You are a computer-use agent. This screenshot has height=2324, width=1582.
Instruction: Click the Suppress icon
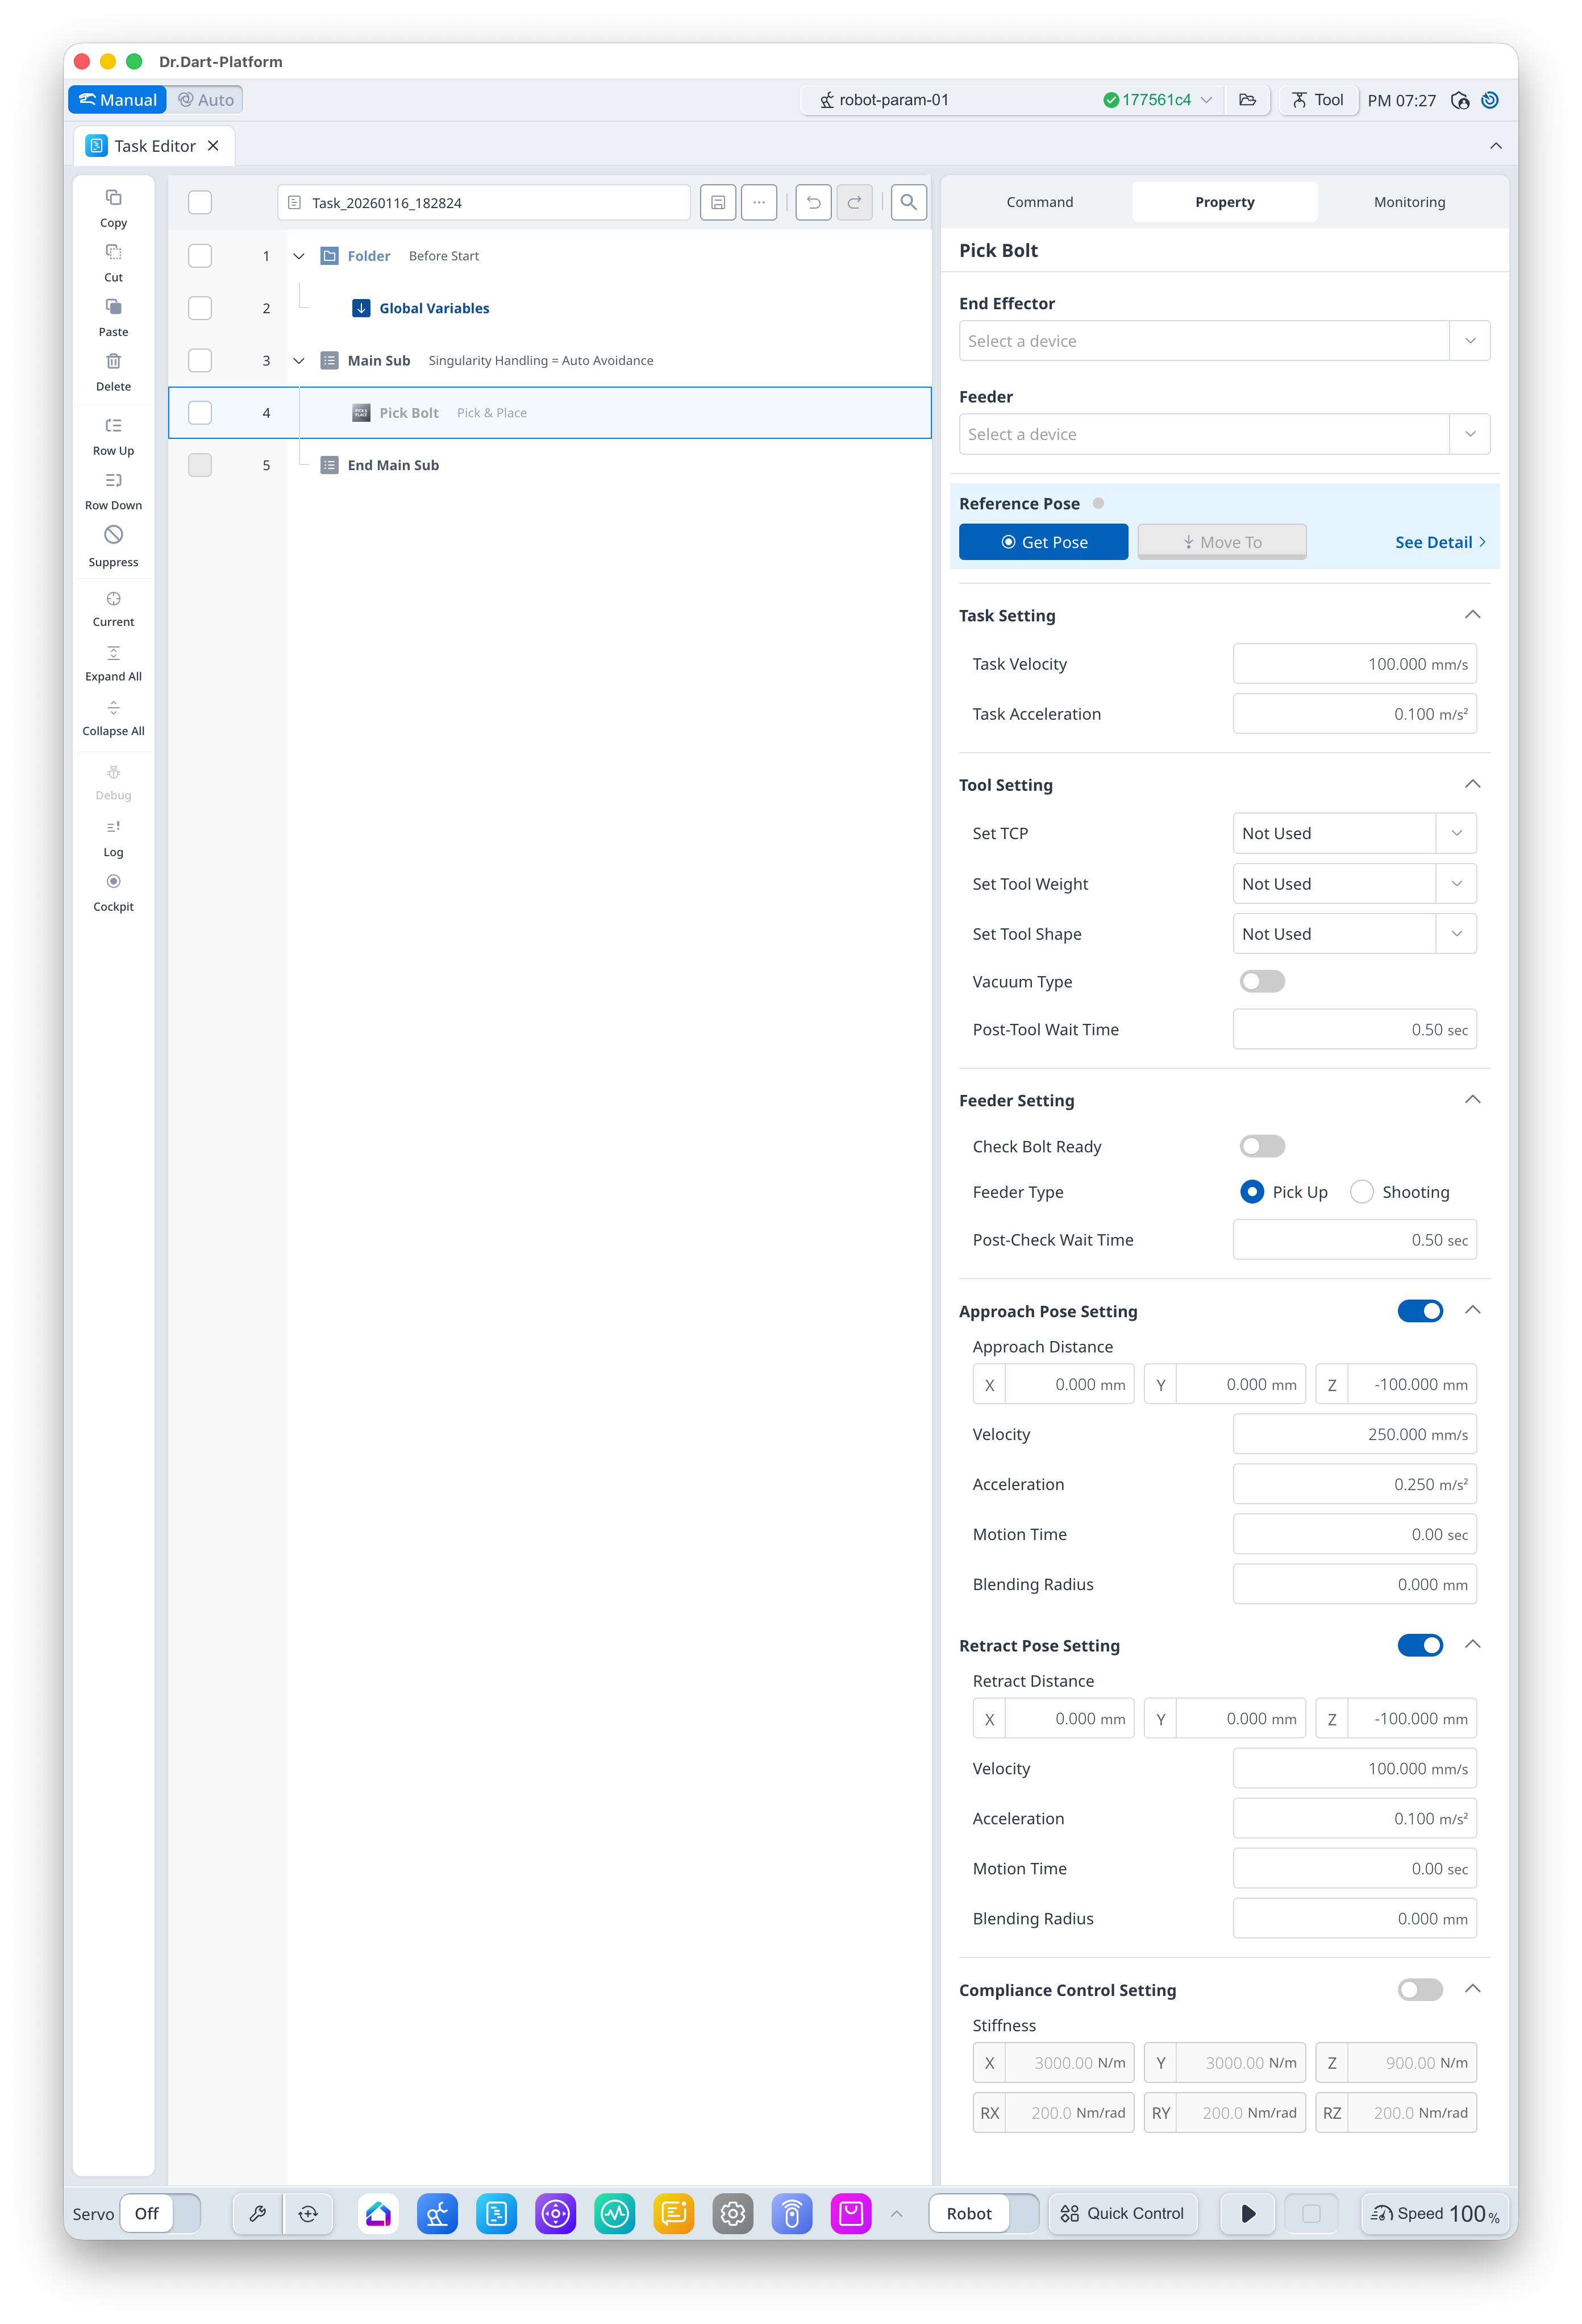(113, 535)
